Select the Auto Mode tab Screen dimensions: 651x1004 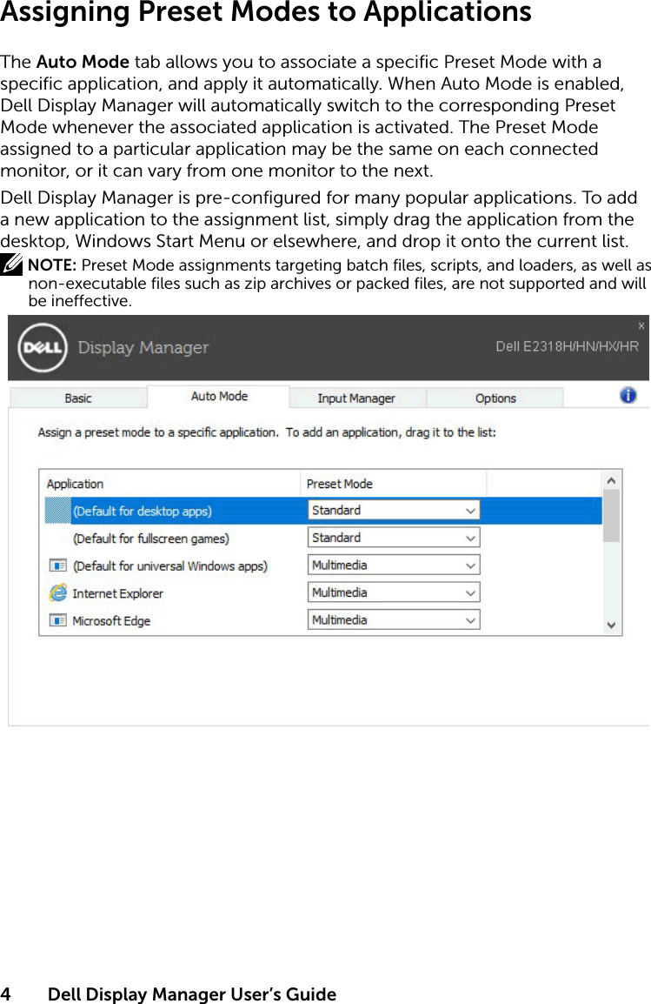coord(218,396)
